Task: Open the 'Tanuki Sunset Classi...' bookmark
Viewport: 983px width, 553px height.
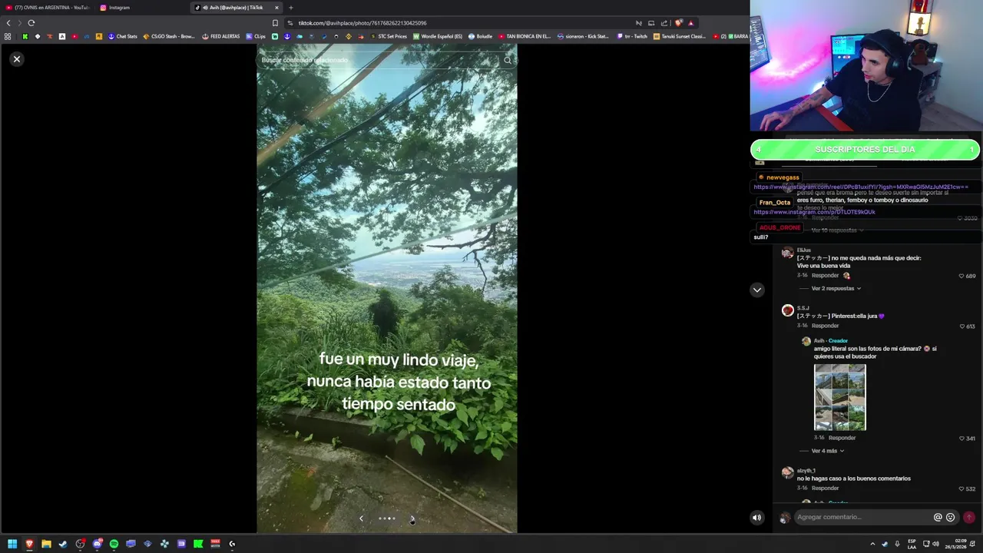Action: point(680,36)
